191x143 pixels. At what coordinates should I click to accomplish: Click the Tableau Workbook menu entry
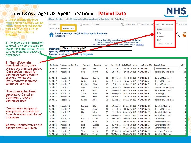(x=165, y=44)
